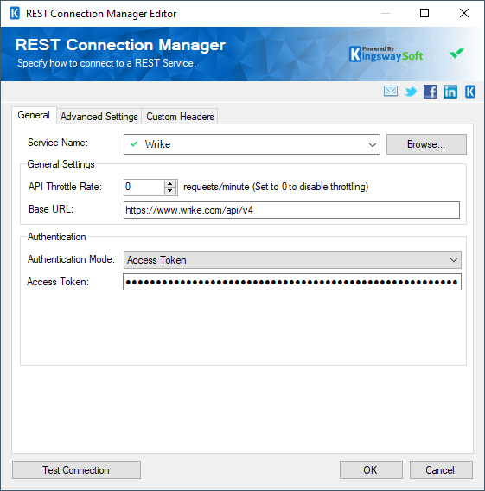Screen dimensions: 485x491
Task: Click the Browse... button
Action: pyautogui.click(x=426, y=144)
